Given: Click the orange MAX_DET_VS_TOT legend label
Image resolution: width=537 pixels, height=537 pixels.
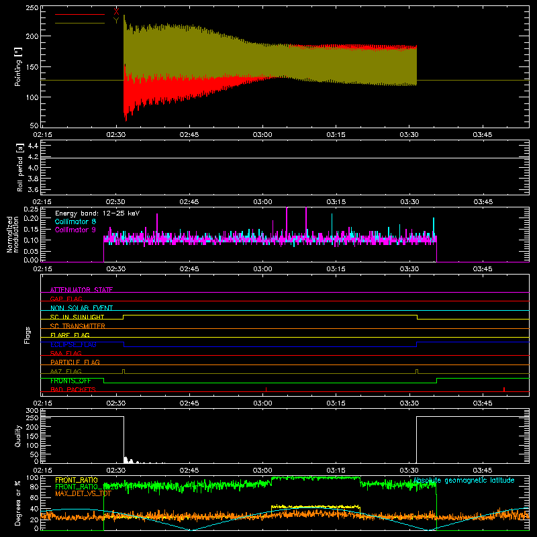Looking at the screenshot, I should click(83, 493).
